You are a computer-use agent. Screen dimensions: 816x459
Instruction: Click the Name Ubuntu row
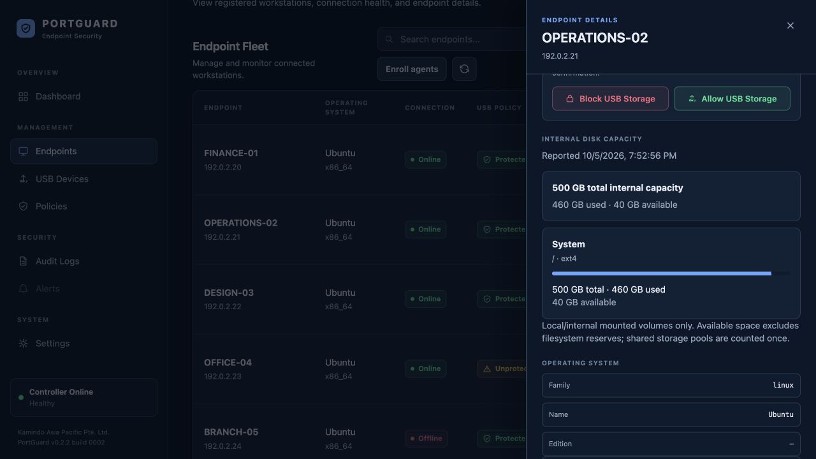tap(671, 414)
